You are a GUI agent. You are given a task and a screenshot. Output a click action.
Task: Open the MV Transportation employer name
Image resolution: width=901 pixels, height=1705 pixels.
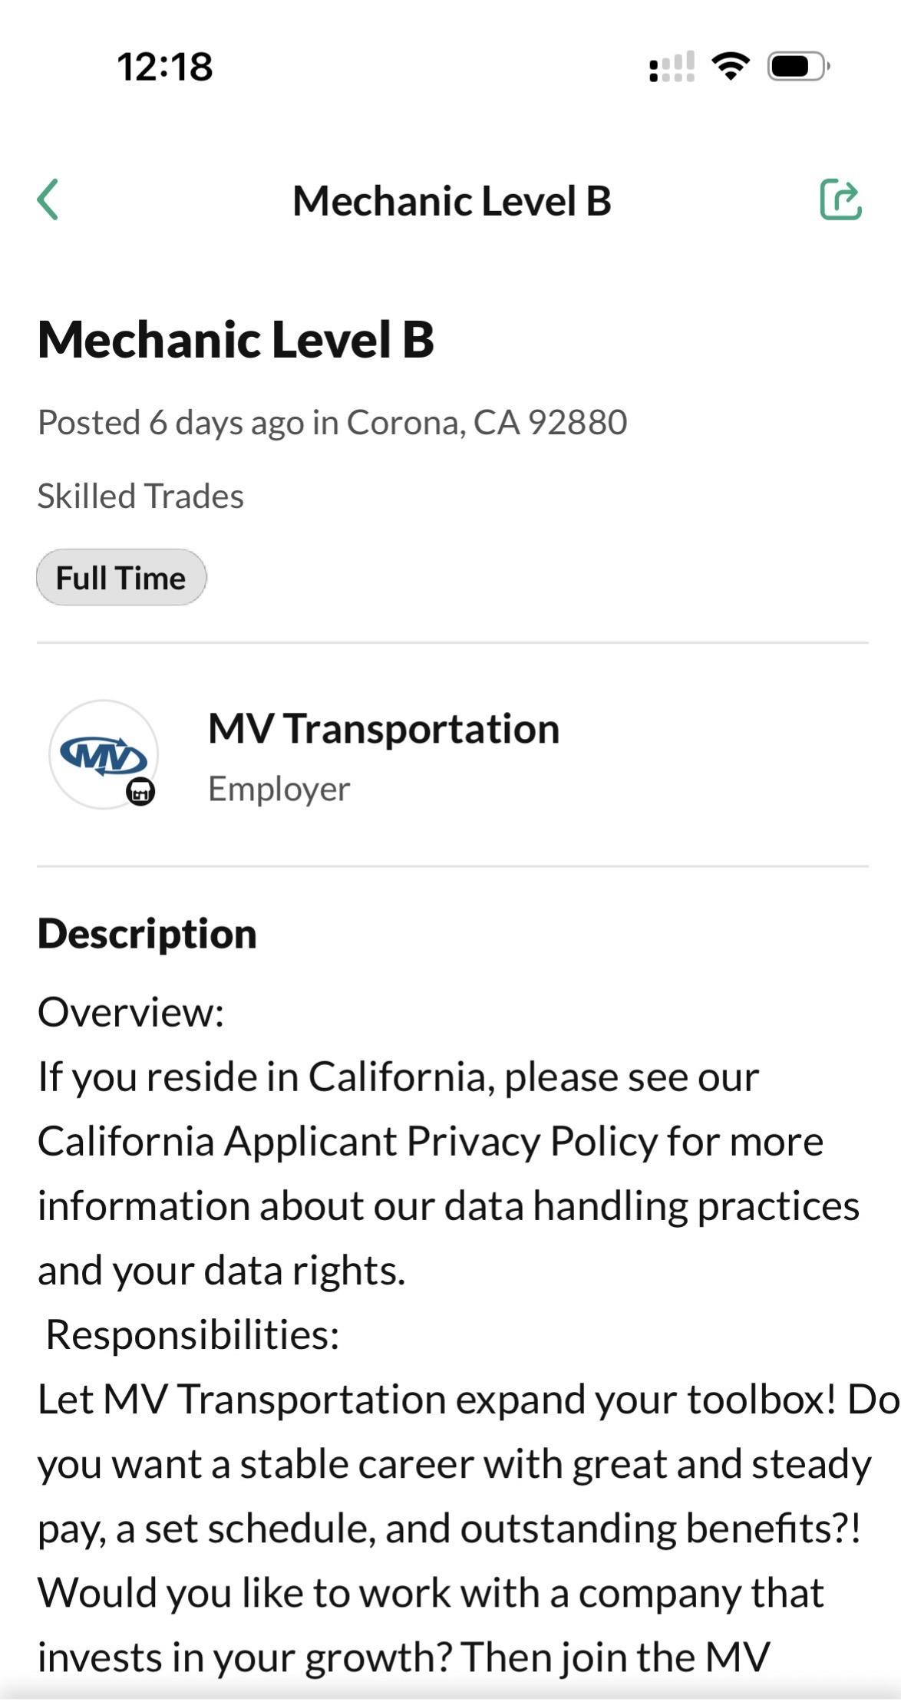[x=384, y=729]
